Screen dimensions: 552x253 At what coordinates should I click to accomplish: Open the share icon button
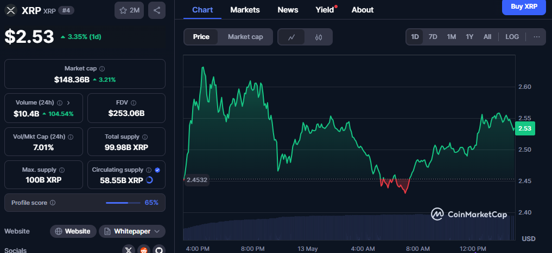[x=157, y=10]
